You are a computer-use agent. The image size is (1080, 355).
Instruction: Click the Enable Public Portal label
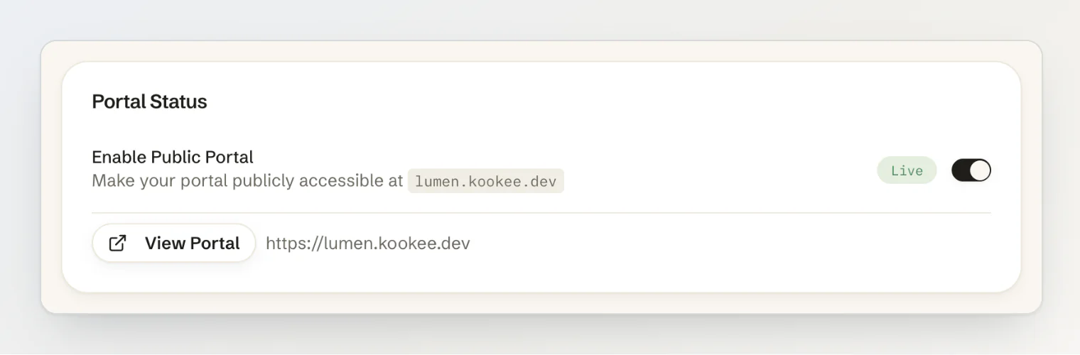tap(173, 157)
